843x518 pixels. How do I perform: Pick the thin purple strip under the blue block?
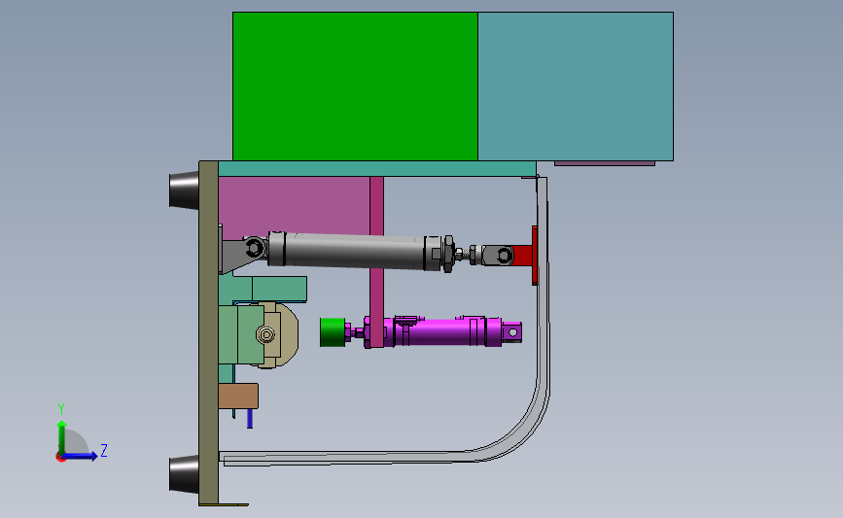pyautogui.click(x=605, y=163)
